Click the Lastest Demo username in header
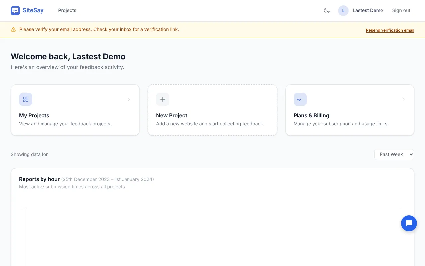Image resolution: width=425 pixels, height=266 pixels. (x=368, y=11)
